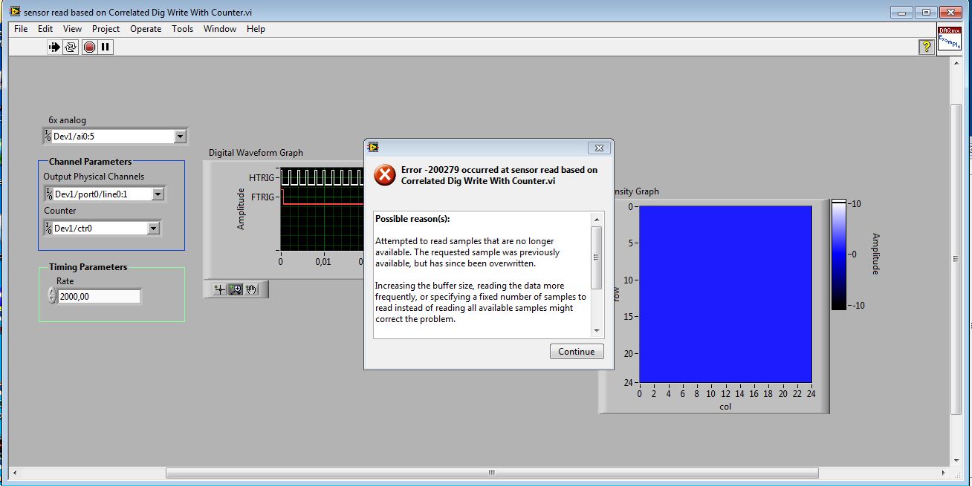
Task: Select the graph cursor movement crosshair tool
Action: (x=219, y=289)
